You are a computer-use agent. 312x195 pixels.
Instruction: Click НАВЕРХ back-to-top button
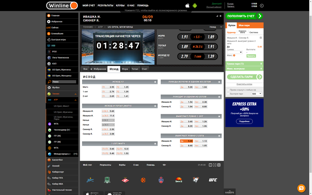click(x=230, y=192)
